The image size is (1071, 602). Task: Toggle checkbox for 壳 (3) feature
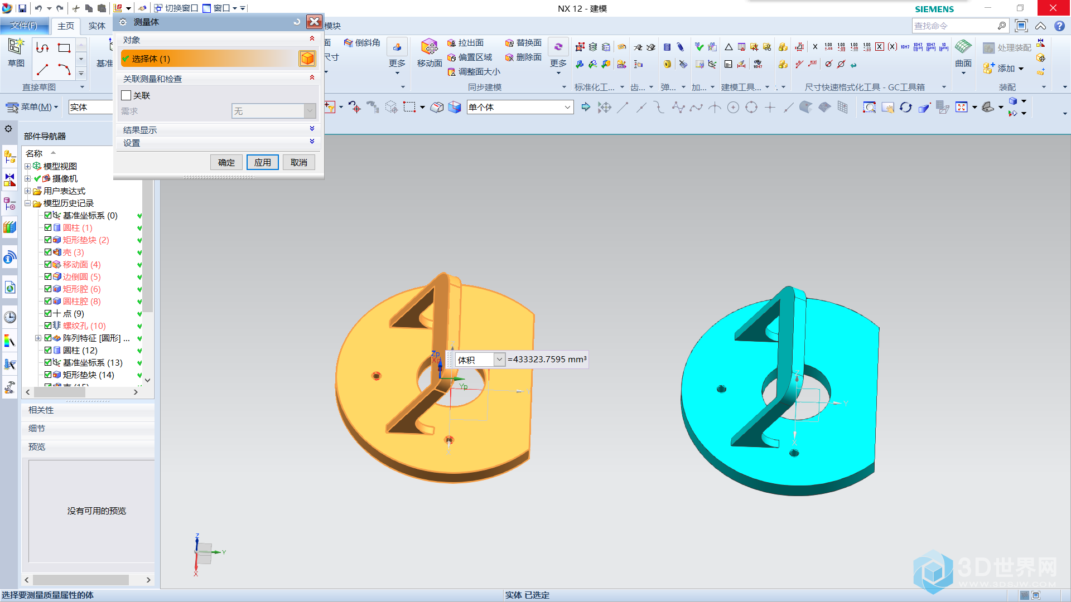point(48,252)
